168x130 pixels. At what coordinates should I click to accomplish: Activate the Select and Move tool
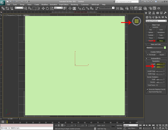(x=43, y=8)
